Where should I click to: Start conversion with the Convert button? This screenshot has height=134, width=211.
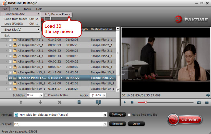point(185,120)
